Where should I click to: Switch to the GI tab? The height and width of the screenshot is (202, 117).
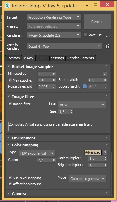(x=42, y=58)
